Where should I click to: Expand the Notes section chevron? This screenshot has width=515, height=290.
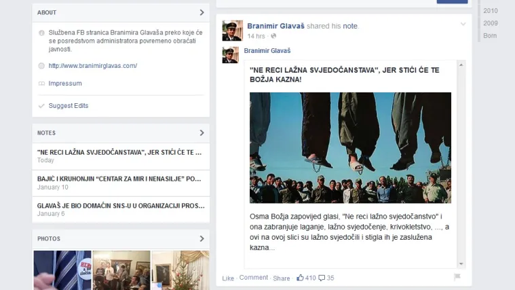(202, 133)
